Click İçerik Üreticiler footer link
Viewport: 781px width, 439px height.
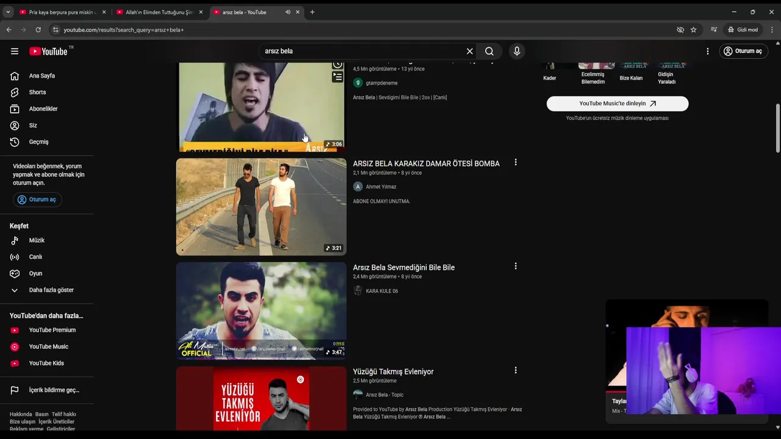tap(56, 421)
